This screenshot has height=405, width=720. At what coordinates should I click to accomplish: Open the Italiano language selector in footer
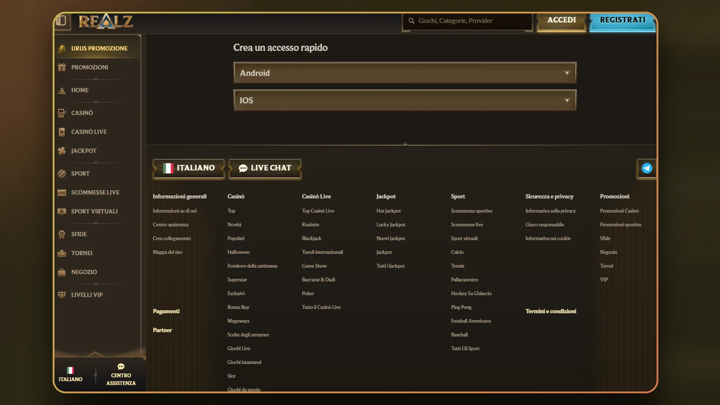[189, 168]
